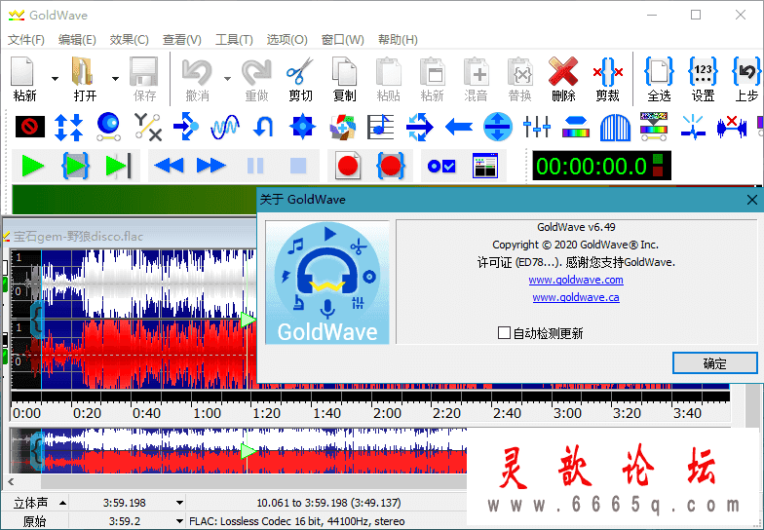
Task: Click the fast forward double-arrow button
Action: 210,166
